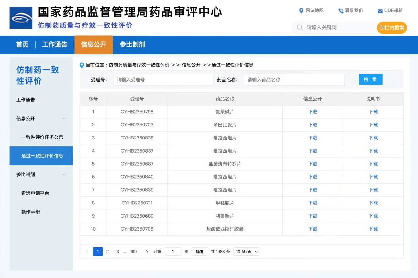This screenshot has width=418, height=278.
Task: Click the 信息公开 breadcrumb link
Action: point(191,65)
